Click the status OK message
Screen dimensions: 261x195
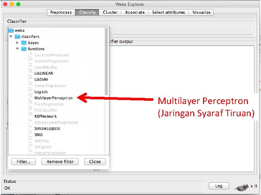point(7,188)
